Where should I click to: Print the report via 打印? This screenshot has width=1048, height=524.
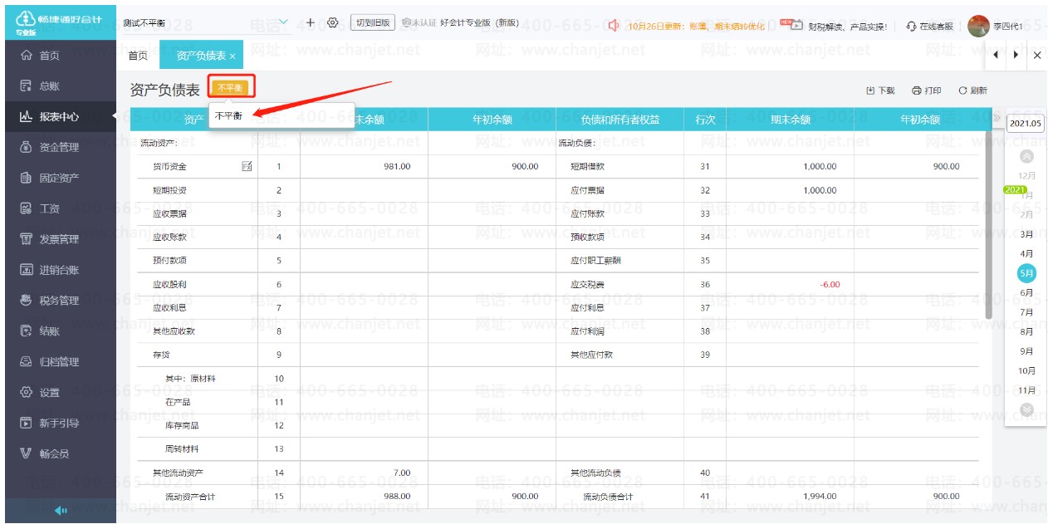pos(927,91)
